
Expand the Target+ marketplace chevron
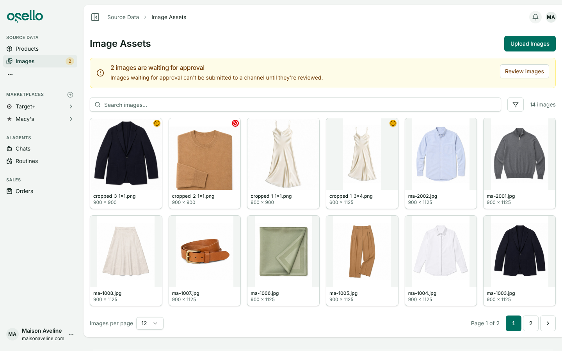pyautogui.click(x=71, y=106)
